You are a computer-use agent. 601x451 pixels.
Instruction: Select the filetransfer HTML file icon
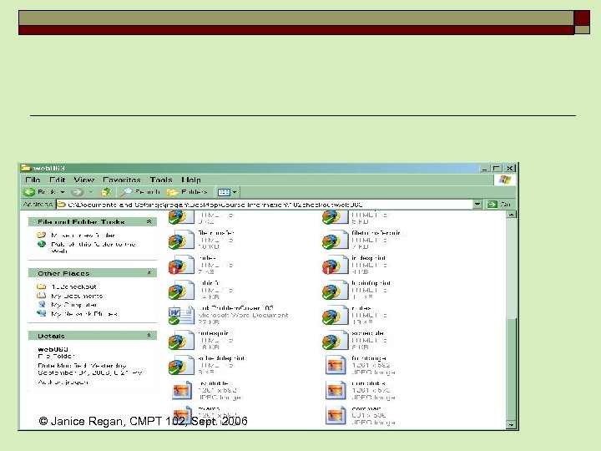(x=181, y=240)
